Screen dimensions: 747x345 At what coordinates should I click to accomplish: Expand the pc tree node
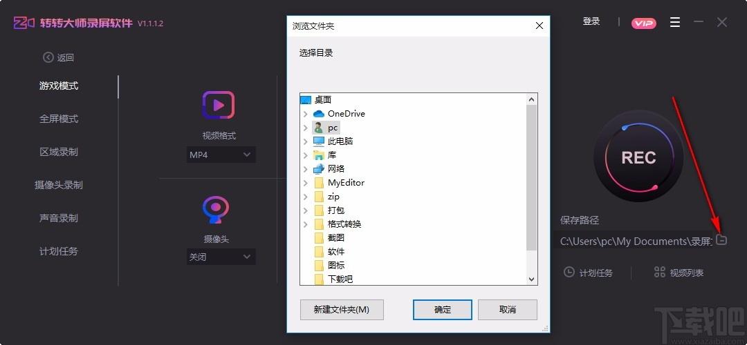306,128
